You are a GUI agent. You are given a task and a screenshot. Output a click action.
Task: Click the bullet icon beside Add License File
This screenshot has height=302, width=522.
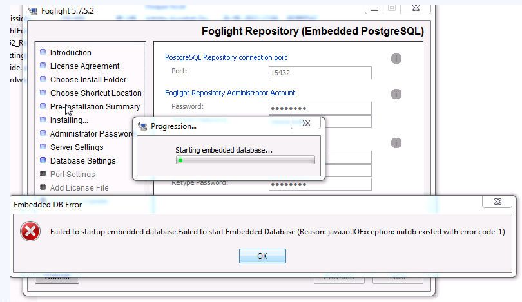coord(43,188)
